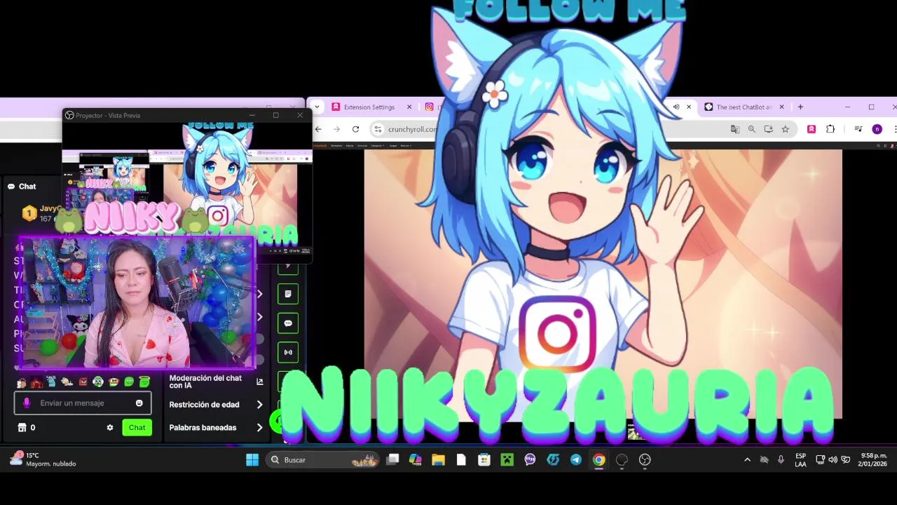Image resolution: width=897 pixels, height=505 pixels.
Task: Click the Buscar taskbar search box
Action: point(323,460)
